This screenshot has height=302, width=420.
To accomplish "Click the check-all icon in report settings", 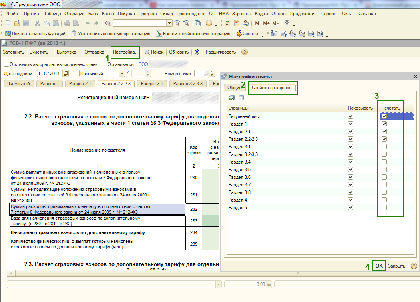I will click(x=232, y=98).
